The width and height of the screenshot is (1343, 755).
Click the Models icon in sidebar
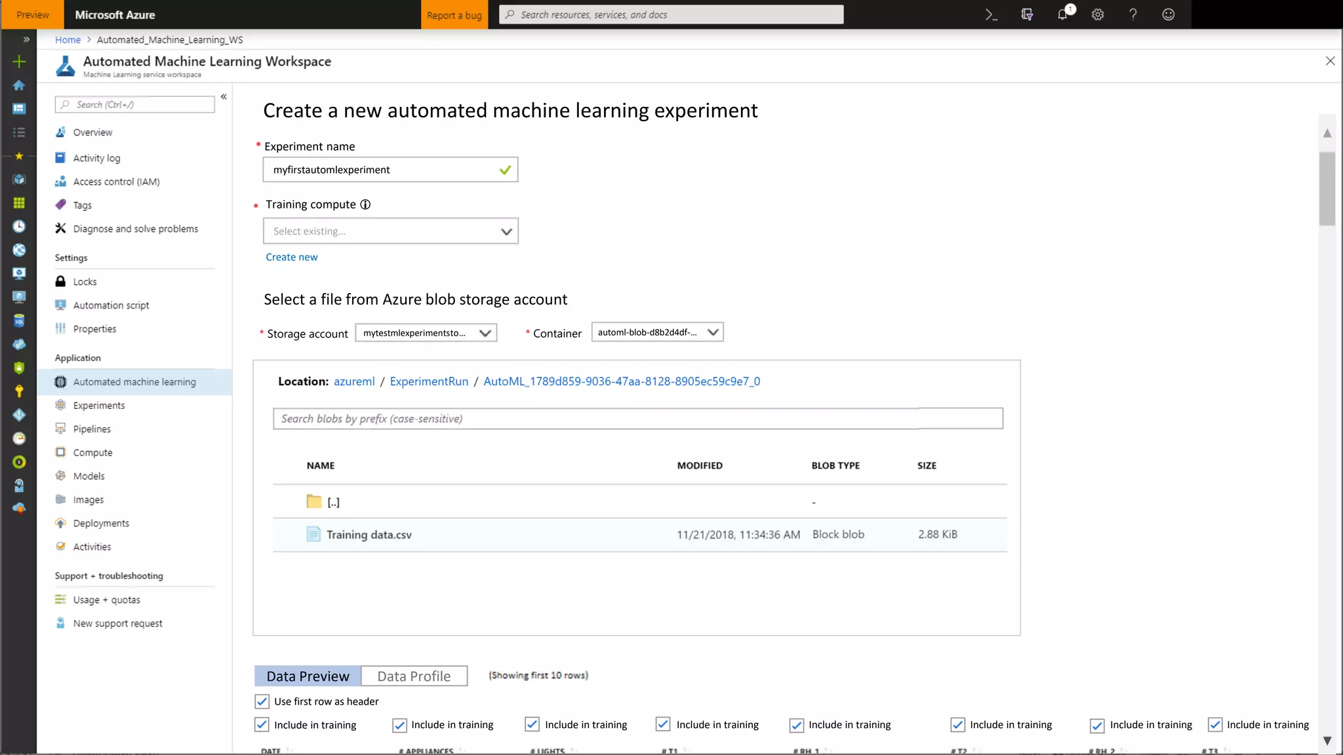[60, 476]
